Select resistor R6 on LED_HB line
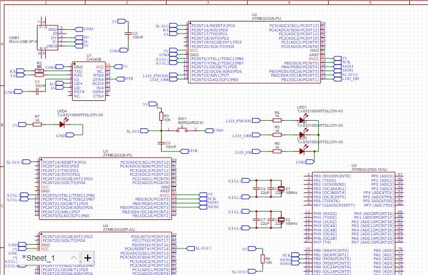The width and height of the screenshot is (428, 275). coord(277,151)
